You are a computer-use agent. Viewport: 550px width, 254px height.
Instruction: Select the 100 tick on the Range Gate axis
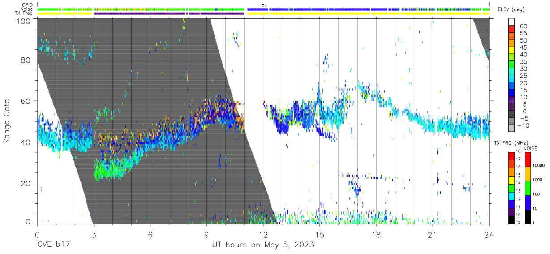(x=23, y=21)
